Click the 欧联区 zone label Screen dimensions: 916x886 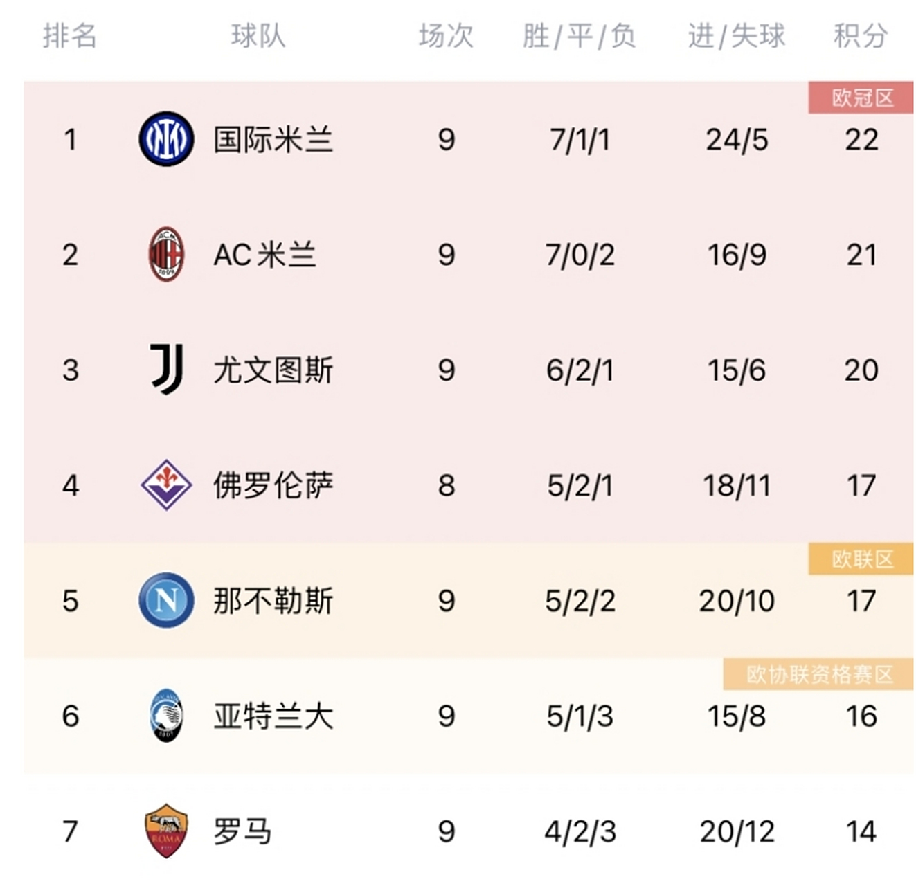[x=862, y=559]
